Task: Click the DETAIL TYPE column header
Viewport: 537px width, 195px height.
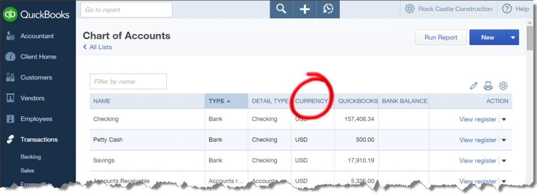Action: 270,101
